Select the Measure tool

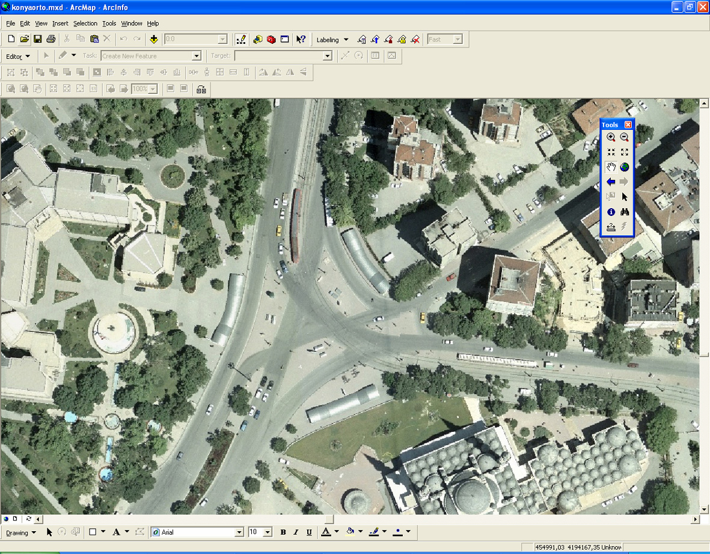tap(611, 227)
